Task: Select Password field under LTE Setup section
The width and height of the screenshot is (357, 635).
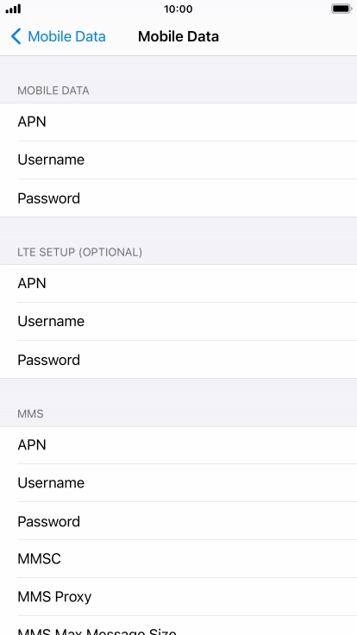Action: click(x=178, y=360)
